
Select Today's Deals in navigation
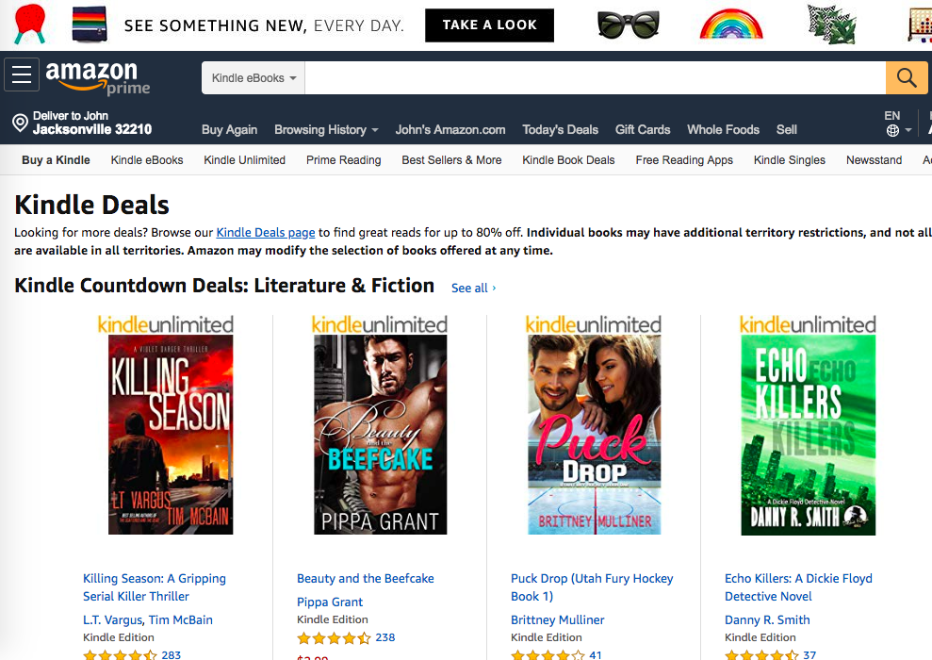[560, 129]
